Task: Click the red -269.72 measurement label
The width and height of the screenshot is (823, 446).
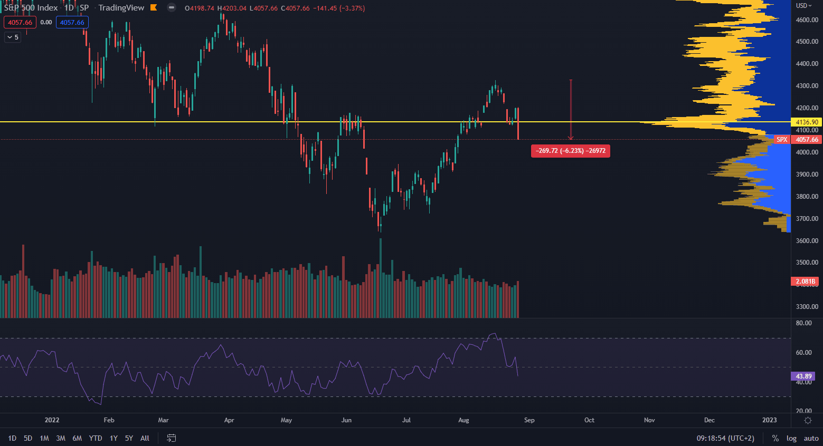Action: pyautogui.click(x=570, y=151)
